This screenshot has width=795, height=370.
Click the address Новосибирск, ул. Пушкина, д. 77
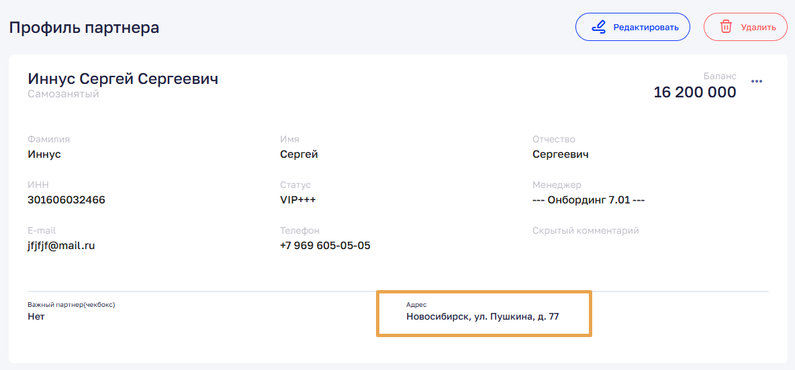pyautogui.click(x=482, y=316)
